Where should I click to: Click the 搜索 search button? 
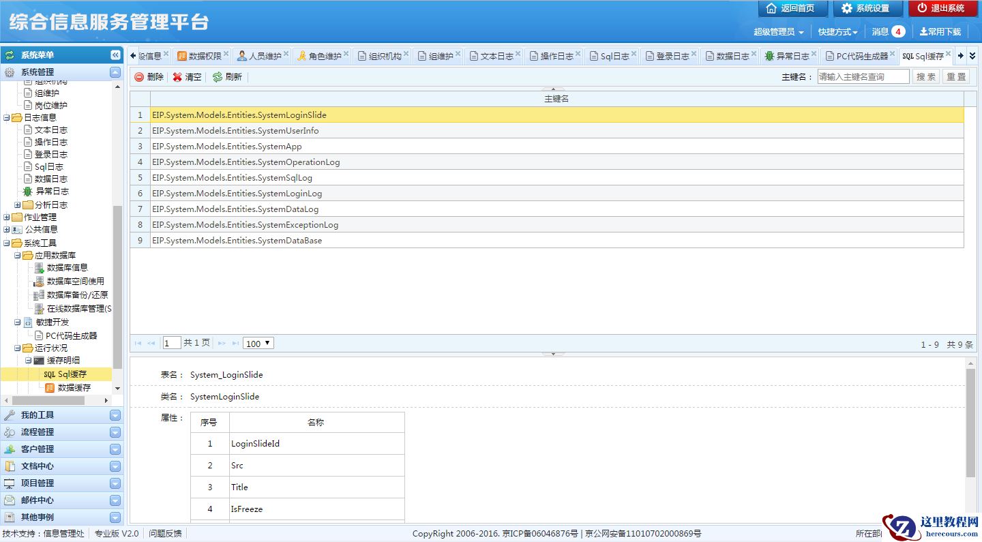925,77
